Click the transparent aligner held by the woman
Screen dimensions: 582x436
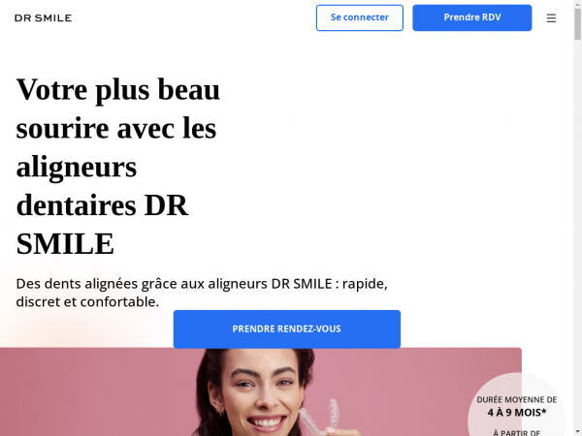click(x=324, y=416)
